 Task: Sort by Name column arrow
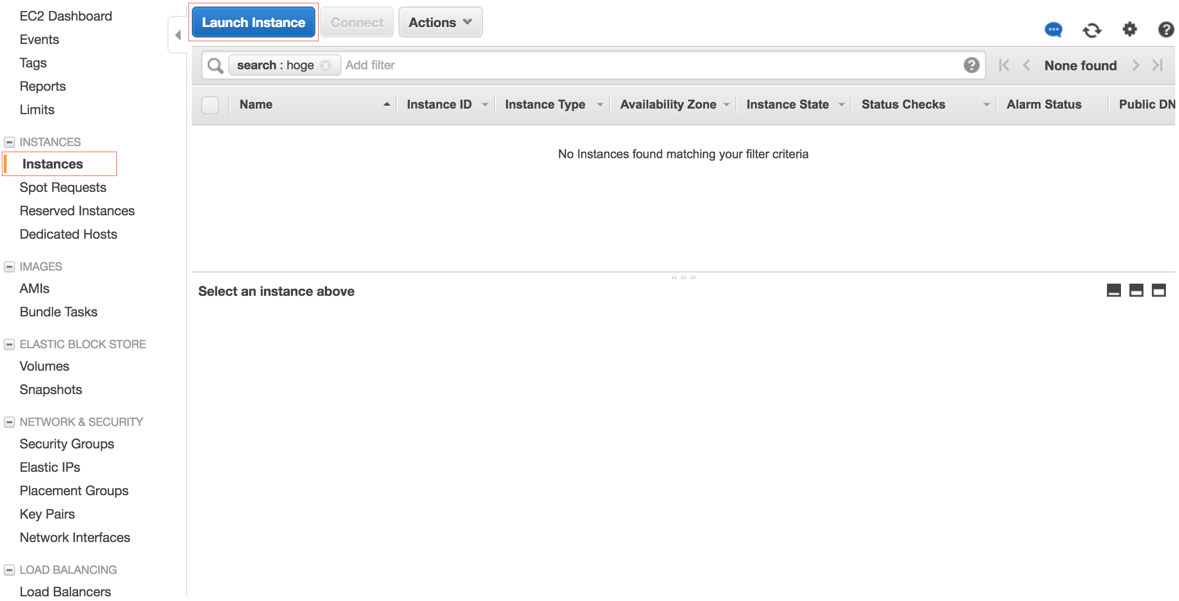click(388, 105)
